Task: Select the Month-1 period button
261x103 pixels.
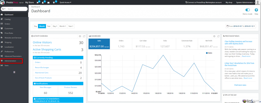Action: click(63, 26)
